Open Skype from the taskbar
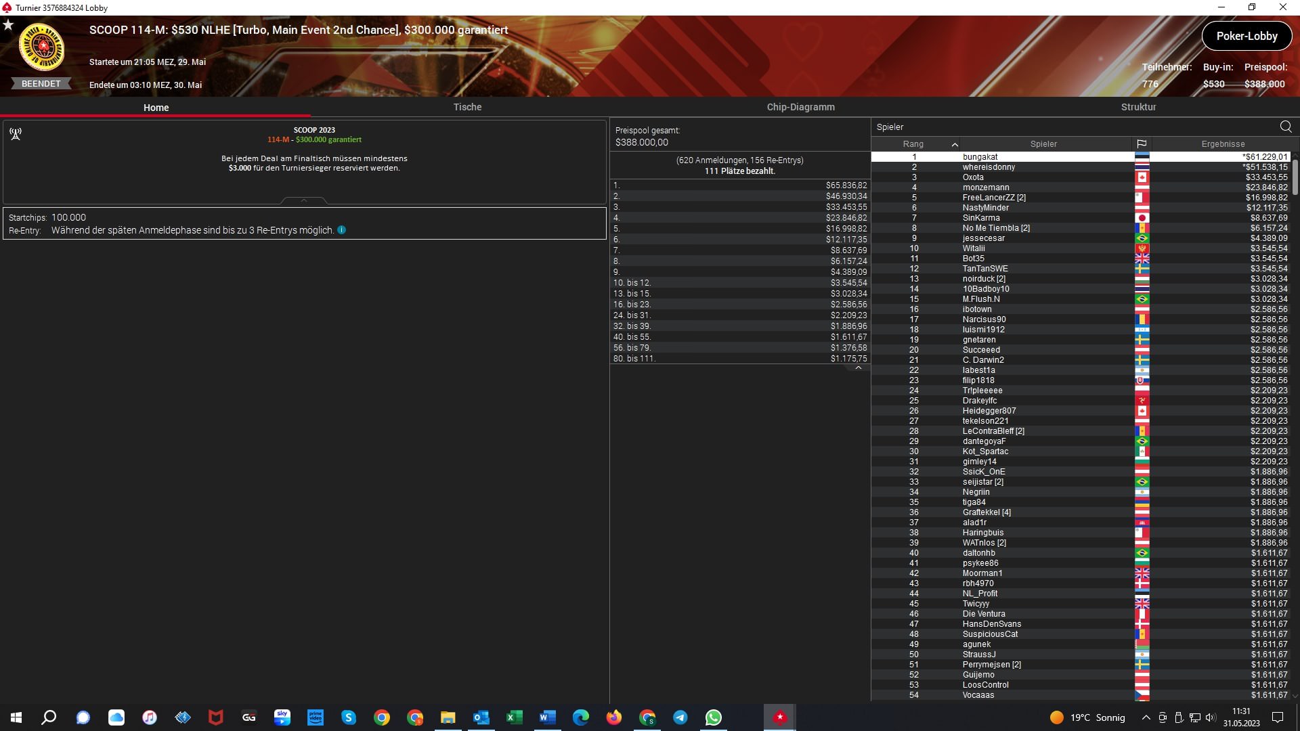Viewport: 1300px width, 731px height. coord(349,717)
